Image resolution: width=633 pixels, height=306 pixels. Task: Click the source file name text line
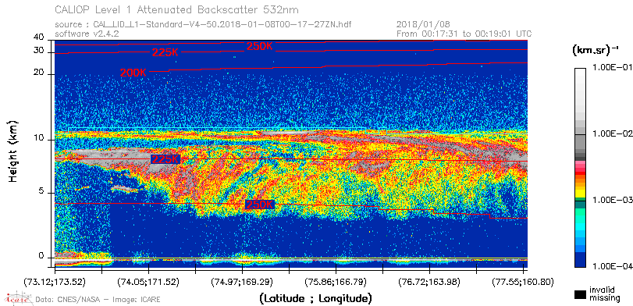click(203, 25)
